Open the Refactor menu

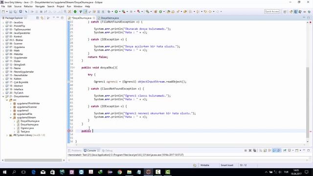tap(28, 6)
